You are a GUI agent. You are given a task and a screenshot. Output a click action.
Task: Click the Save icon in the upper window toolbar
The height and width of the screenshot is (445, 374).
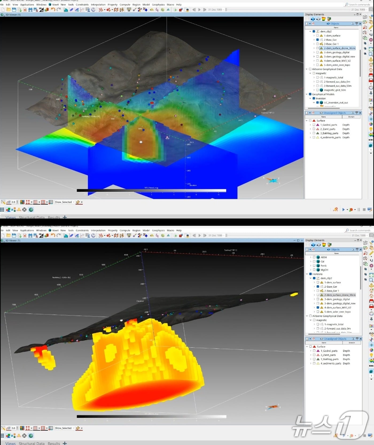click(14, 10)
